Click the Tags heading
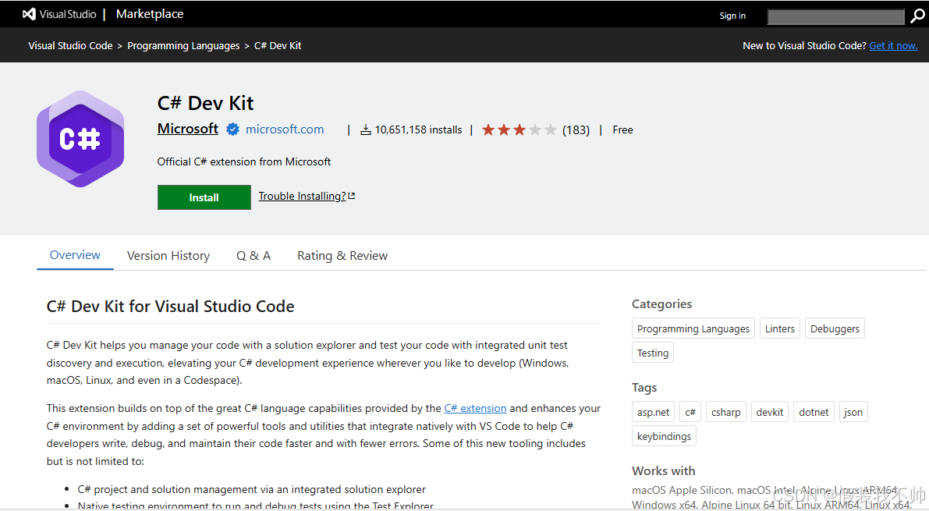 click(x=644, y=388)
